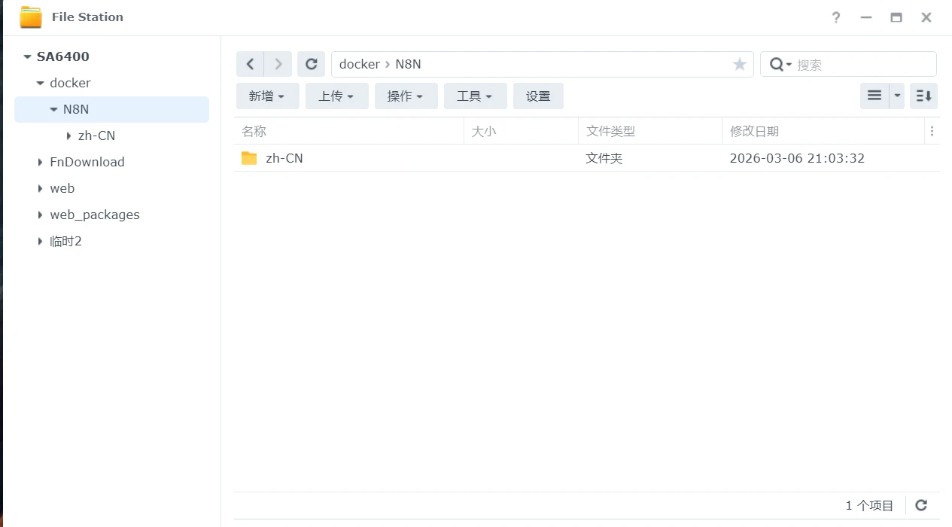Click the docker breadcrumb in the path bar
The width and height of the screenshot is (952, 527).
359,64
